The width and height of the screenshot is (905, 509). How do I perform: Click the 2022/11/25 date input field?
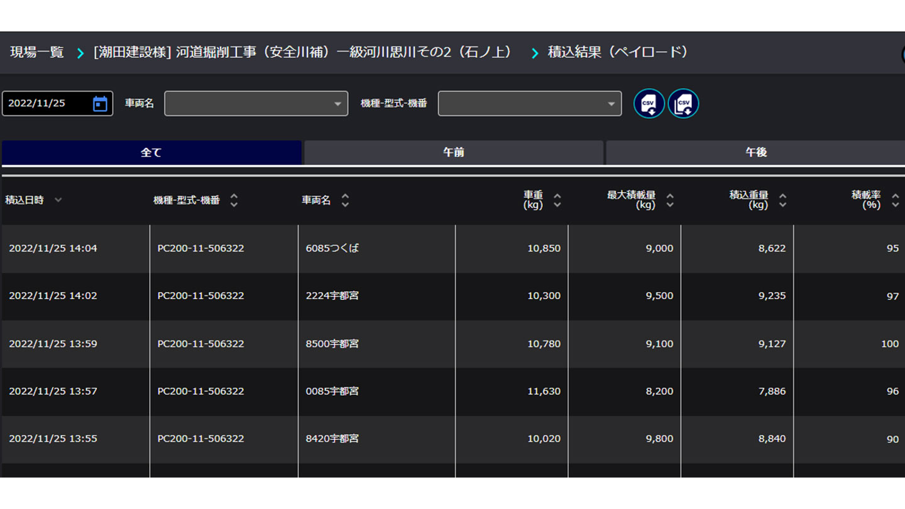(47, 104)
